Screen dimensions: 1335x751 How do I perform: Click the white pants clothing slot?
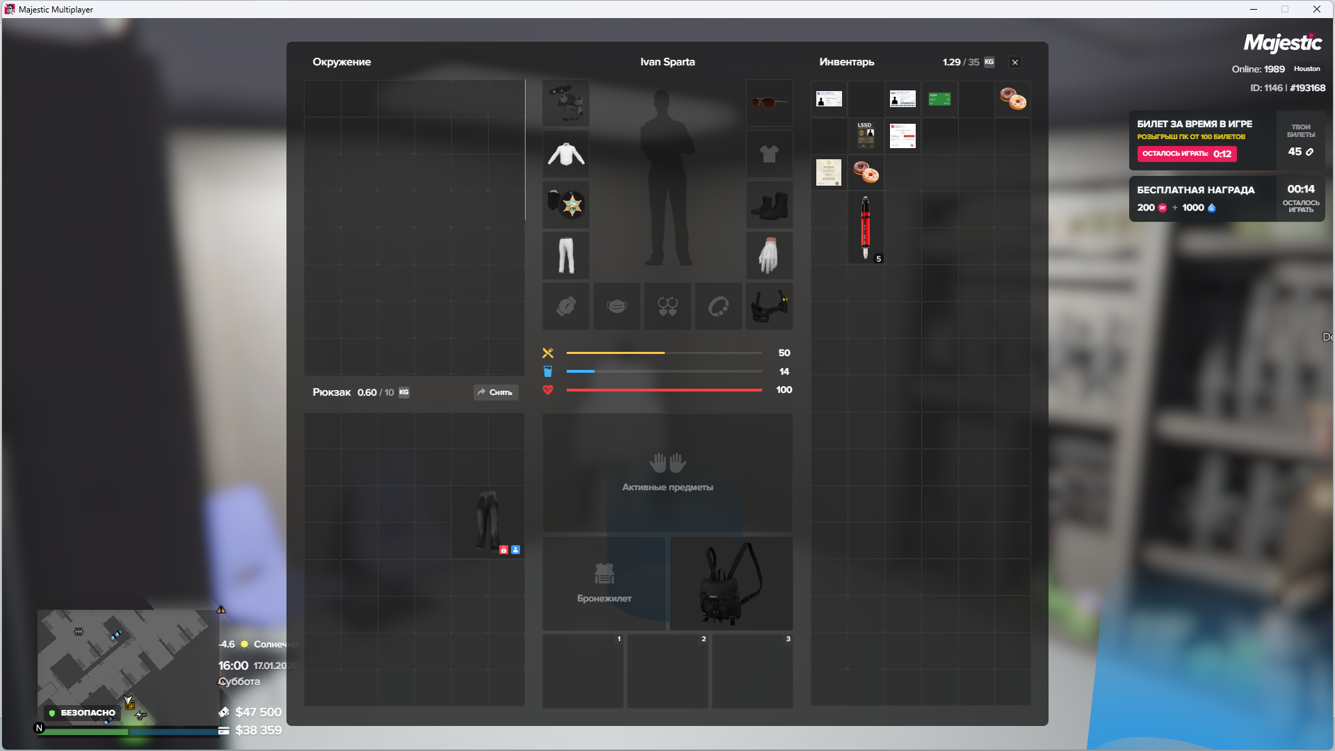tap(566, 255)
